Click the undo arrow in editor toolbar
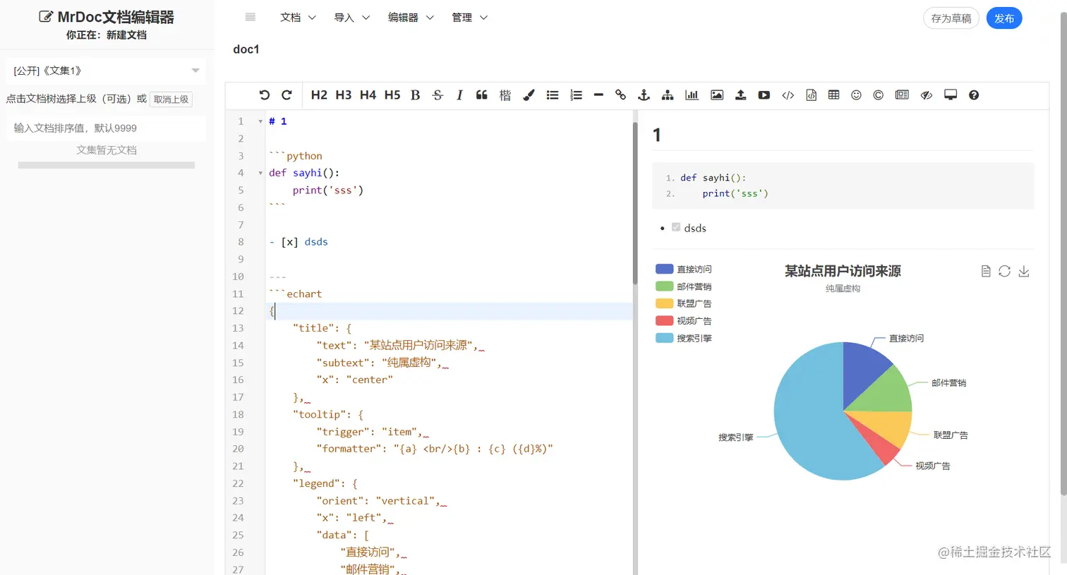 (x=265, y=95)
